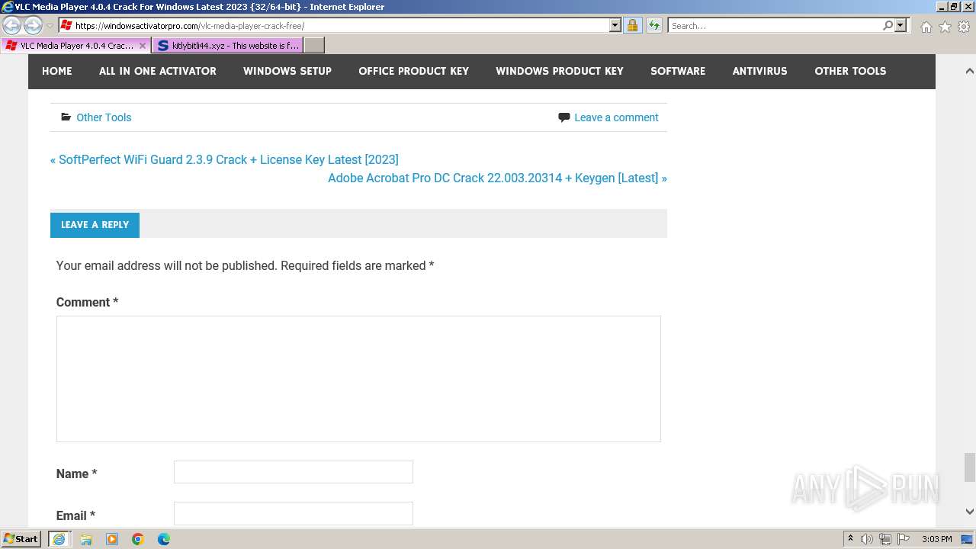The width and height of the screenshot is (976, 549).
Task: Click the Email input field
Action: click(294, 513)
